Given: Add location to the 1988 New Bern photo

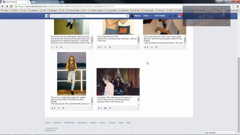Looking at the screenshot, I should click(156, 47).
